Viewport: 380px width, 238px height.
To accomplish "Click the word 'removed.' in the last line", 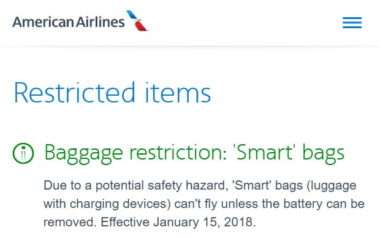I will pos(70,222).
